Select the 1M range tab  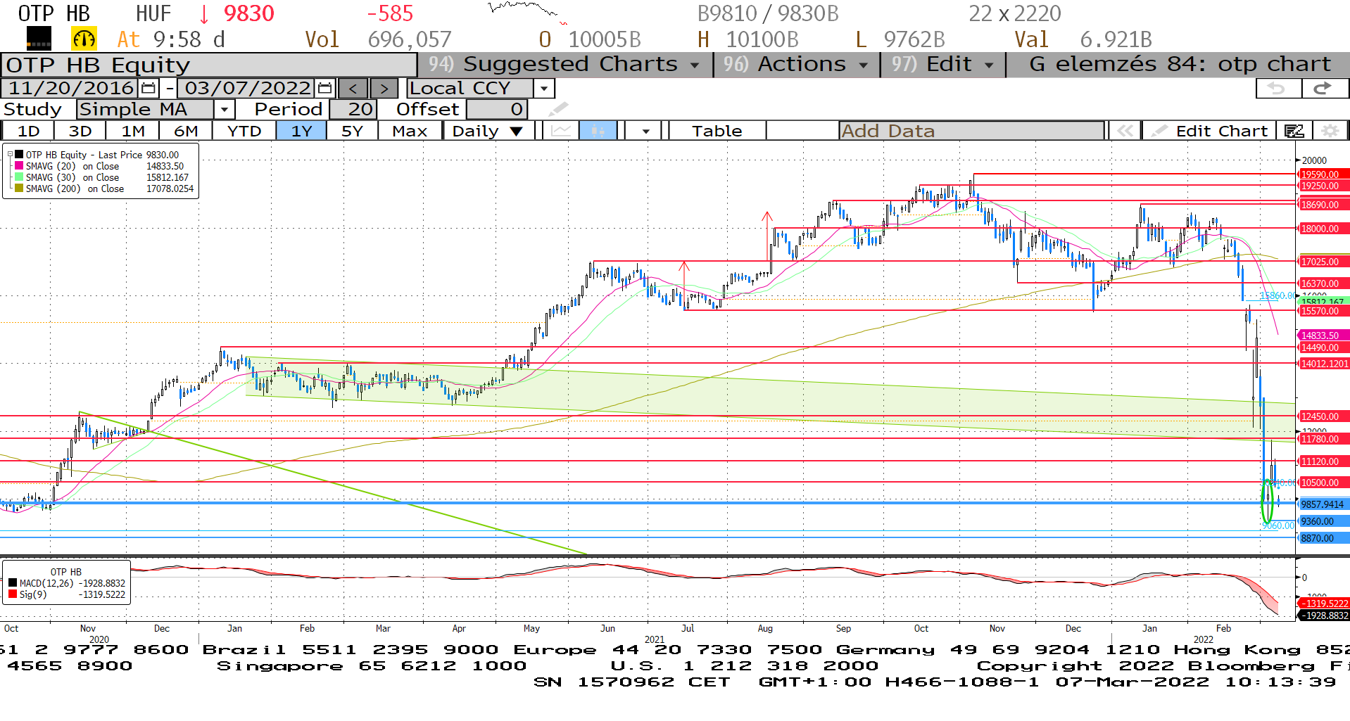132,131
